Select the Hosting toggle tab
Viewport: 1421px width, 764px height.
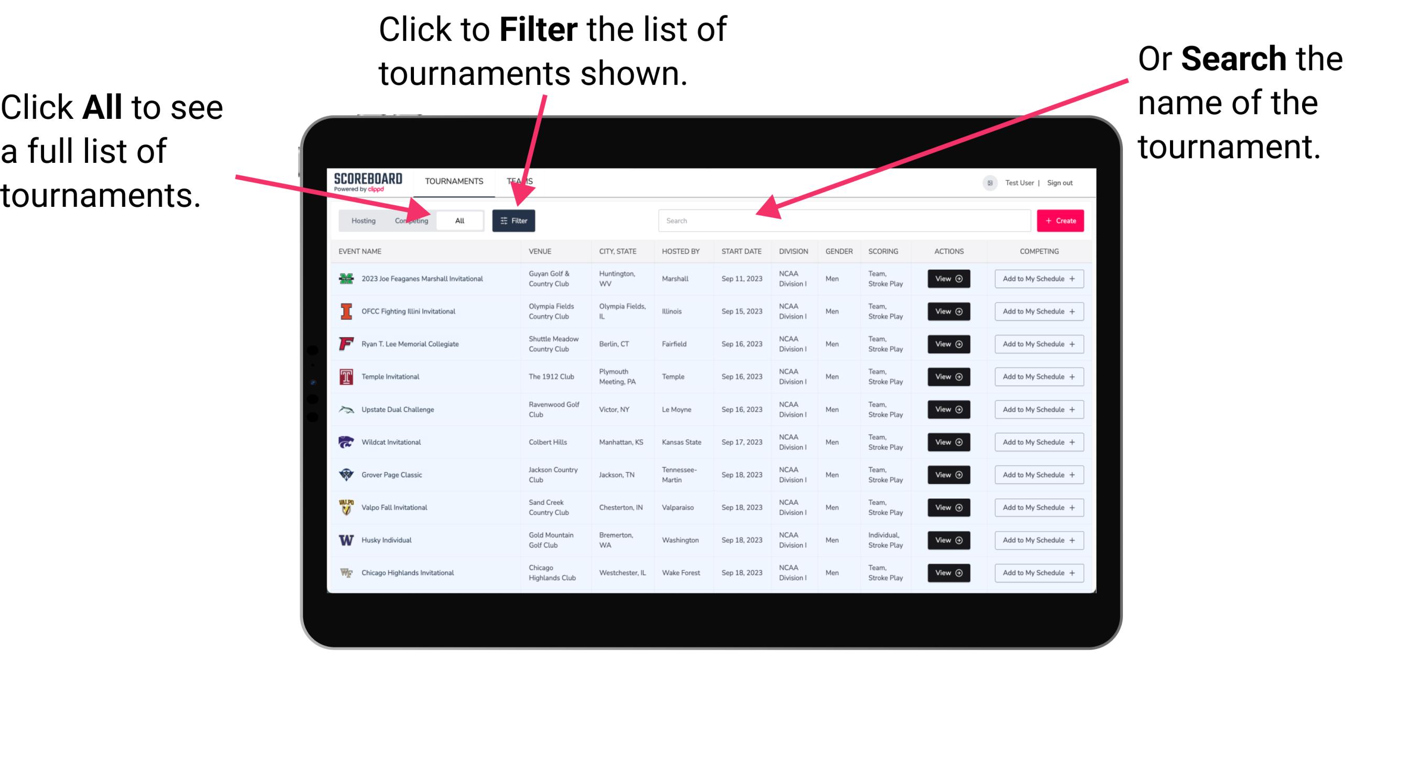(362, 220)
